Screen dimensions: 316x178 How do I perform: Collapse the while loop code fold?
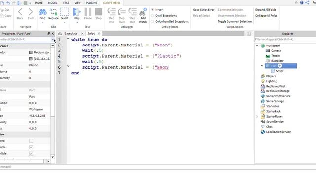pos(68,39)
